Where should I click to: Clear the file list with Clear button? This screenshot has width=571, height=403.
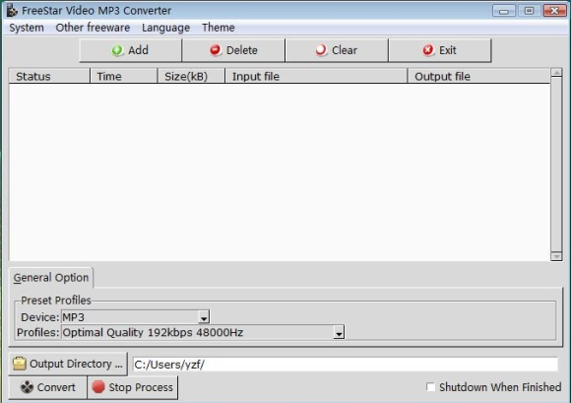(337, 50)
